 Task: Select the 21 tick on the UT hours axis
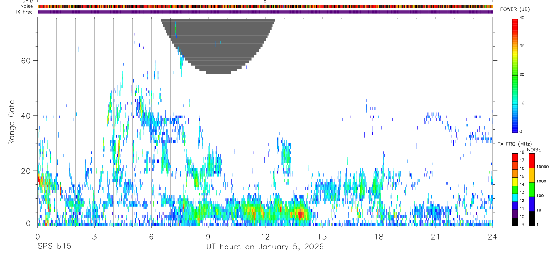(436, 237)
